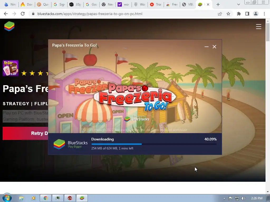Close the active BlueStacks tab
The height and width of the screenshot is (202, 270).
pyautogui.click(x=208, y=5)
